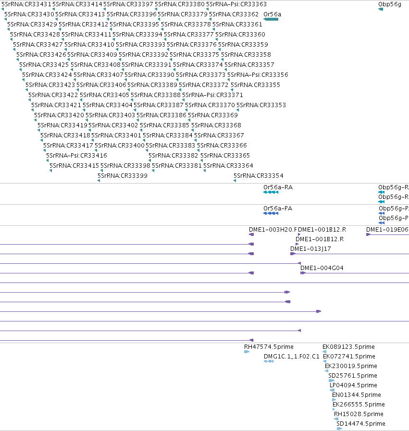
Task: Open the 5SrRNA:CR33359 label
Action: [x=243, y=45]
